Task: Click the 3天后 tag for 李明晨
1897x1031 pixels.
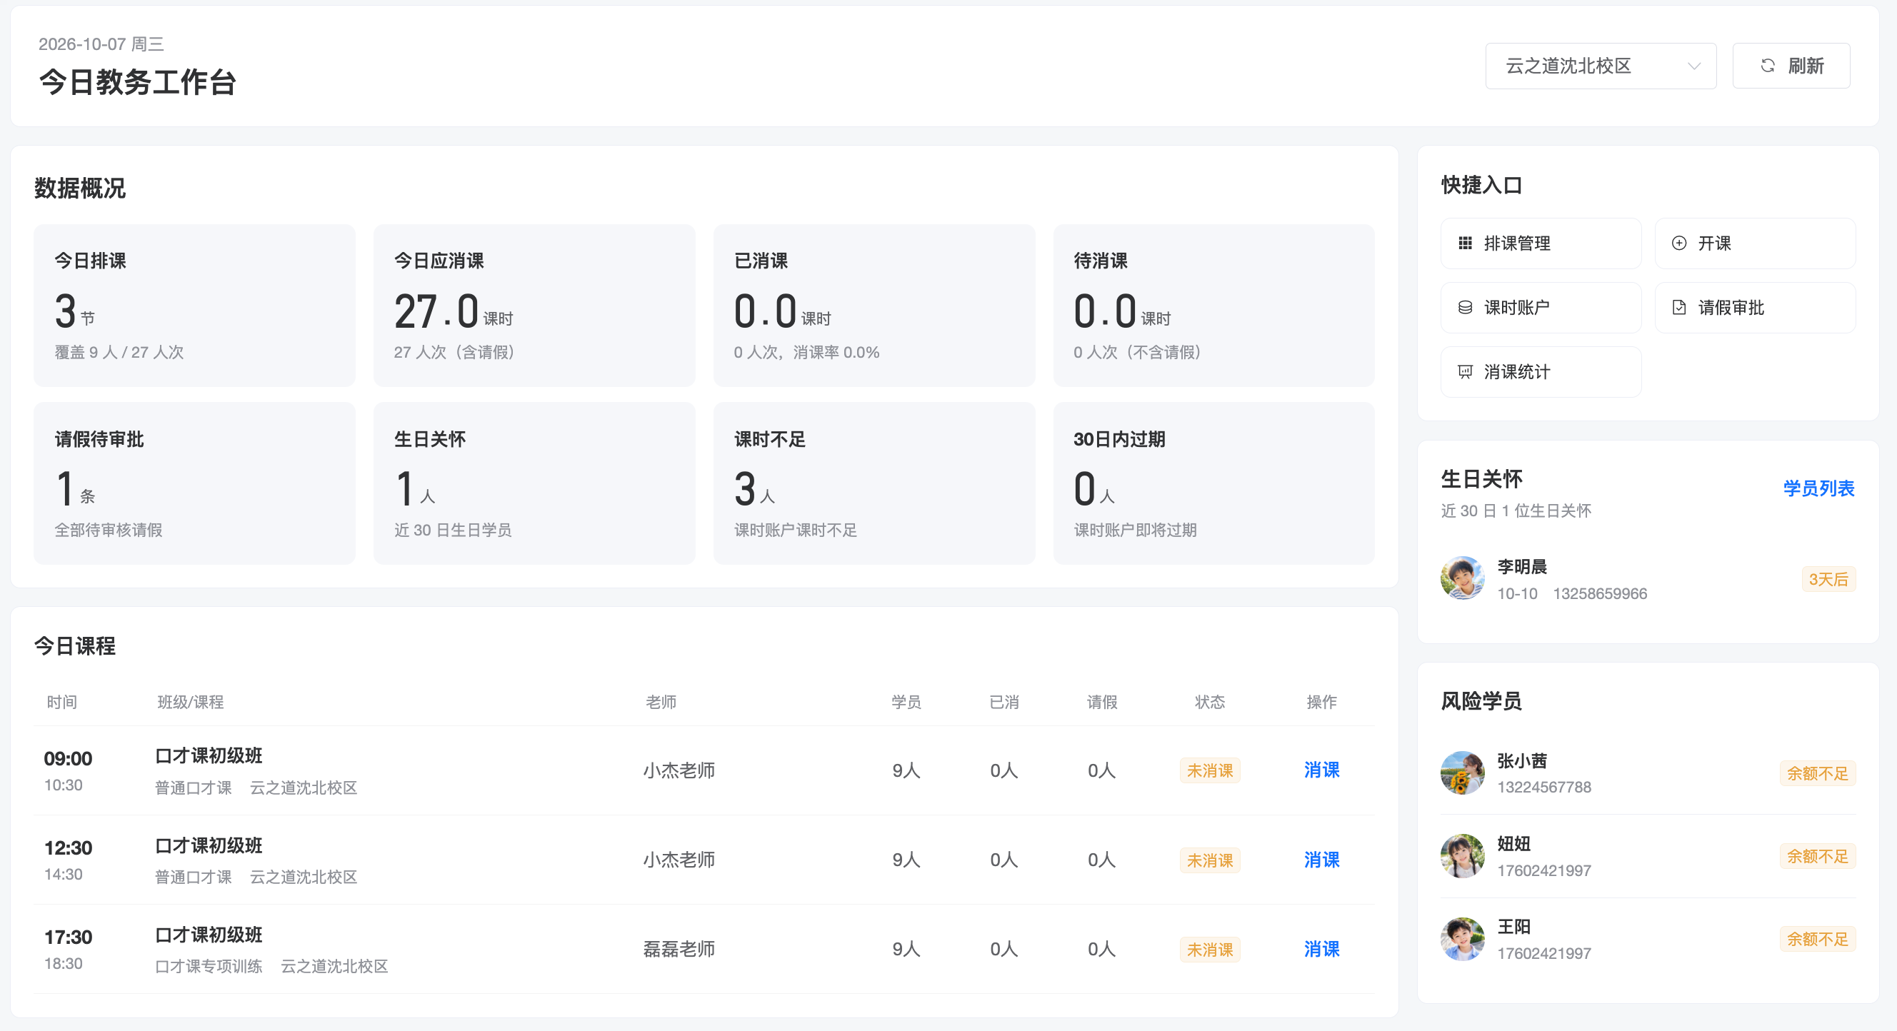Action: click(1828, 579)
